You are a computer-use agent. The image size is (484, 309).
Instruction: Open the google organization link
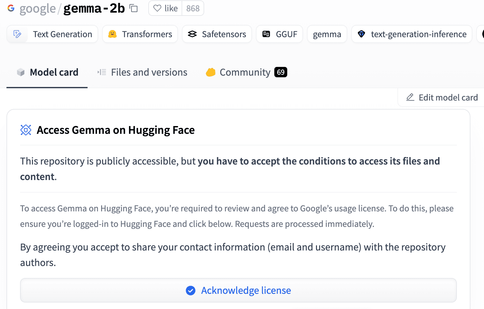37,8
